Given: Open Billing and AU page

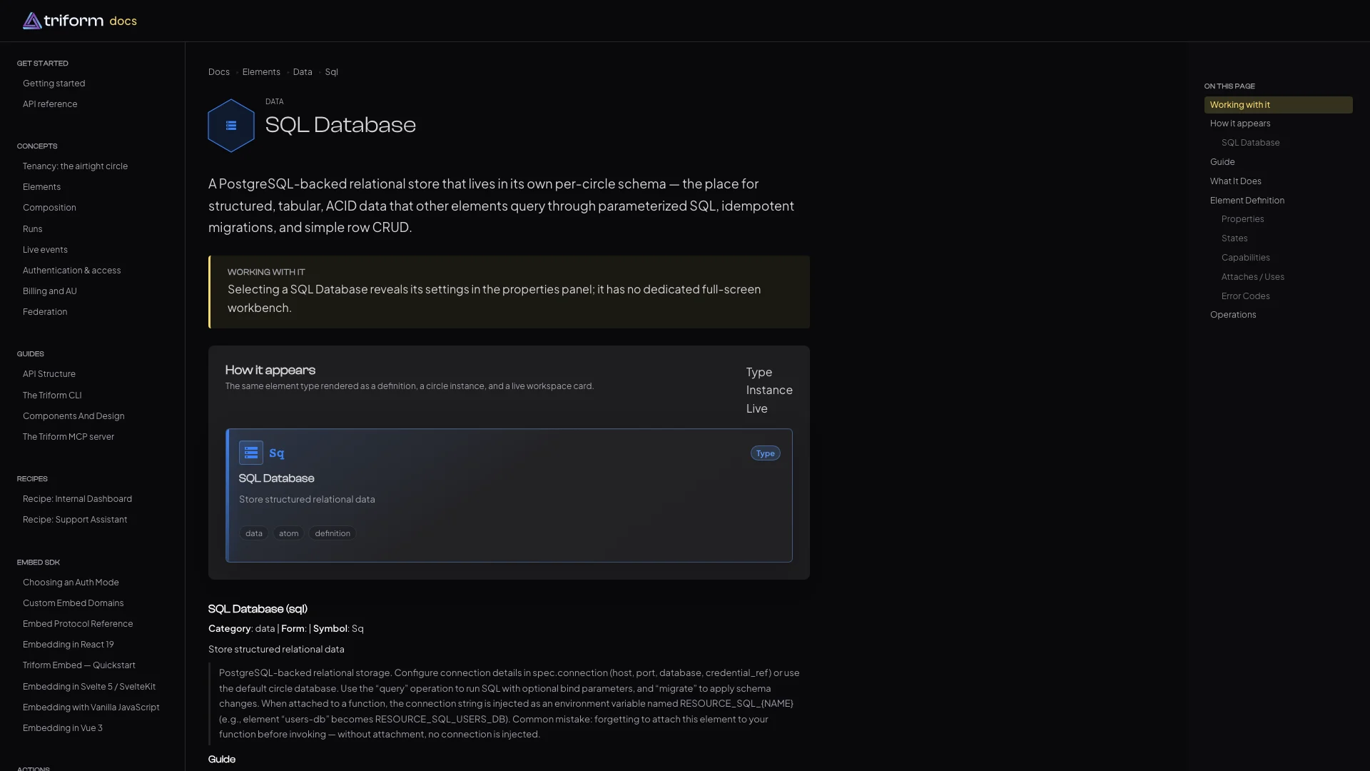Looking at the screenshot, I should (50, 291).
